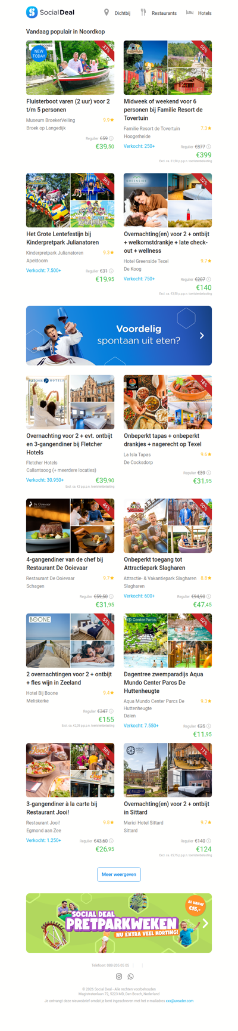
Task: Open Fluisterboot varen deal title
Action: tap(68, 106)
